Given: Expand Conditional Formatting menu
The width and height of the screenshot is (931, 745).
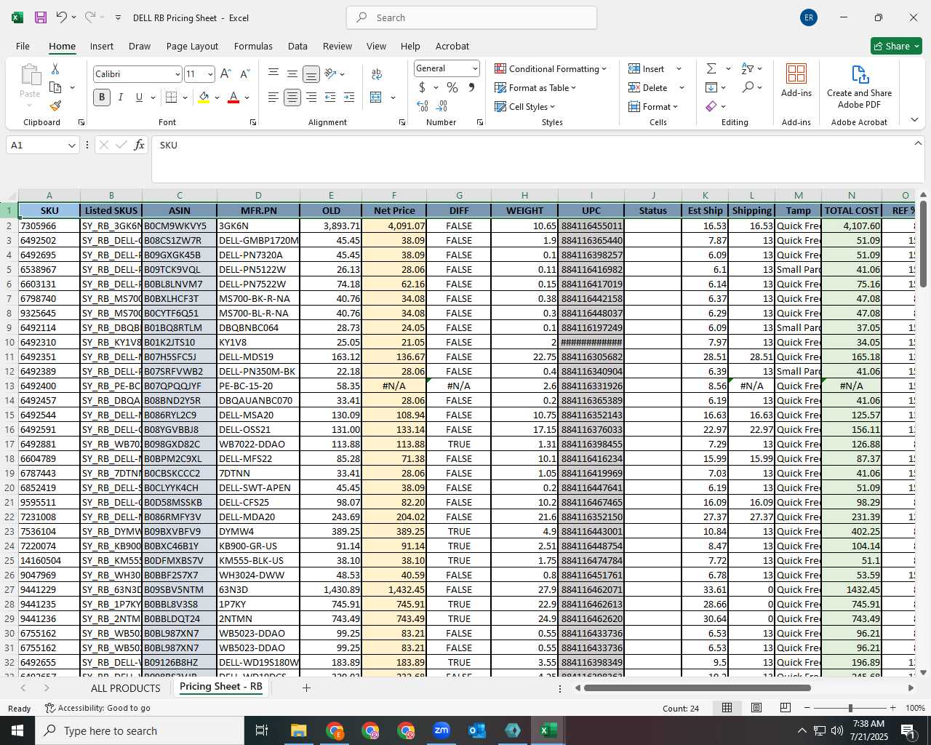Looking at the screenshot, I should (x=551, y=68).
